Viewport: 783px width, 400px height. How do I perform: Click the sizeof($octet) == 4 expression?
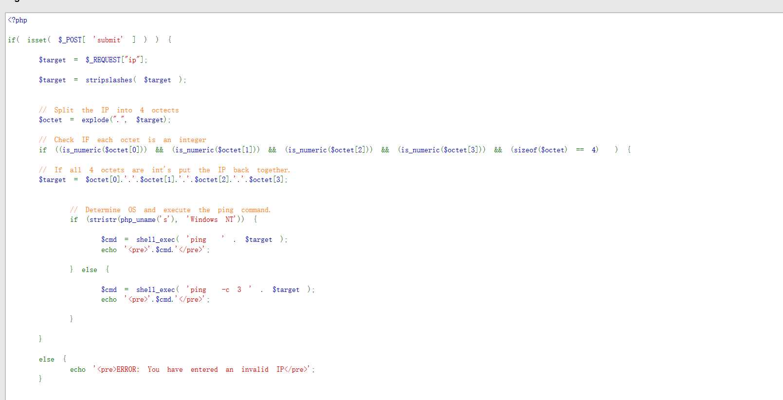554,150
